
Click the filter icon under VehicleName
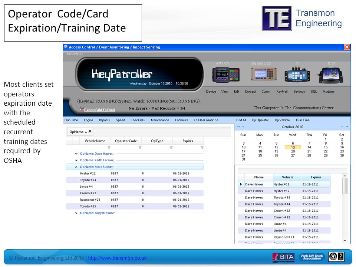click(x=109, y=148)
